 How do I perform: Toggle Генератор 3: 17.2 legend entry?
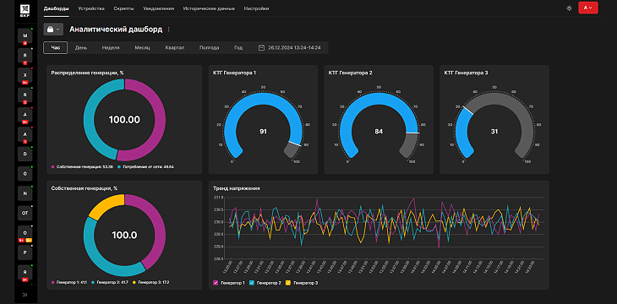[x=151, y=282]
